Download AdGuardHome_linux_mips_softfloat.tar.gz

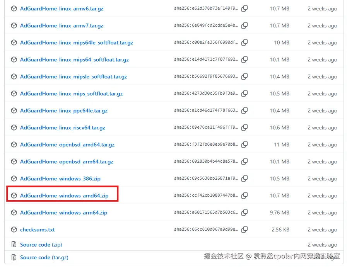coord(71,94)
